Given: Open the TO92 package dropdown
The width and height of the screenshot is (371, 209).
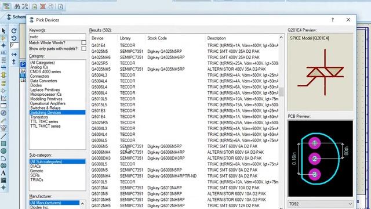Looking at the screenshot, I should (x=321, y=204).
